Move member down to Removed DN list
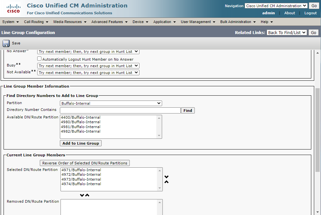The width and height of the screenshot is (321, 215). coord(82,195)
